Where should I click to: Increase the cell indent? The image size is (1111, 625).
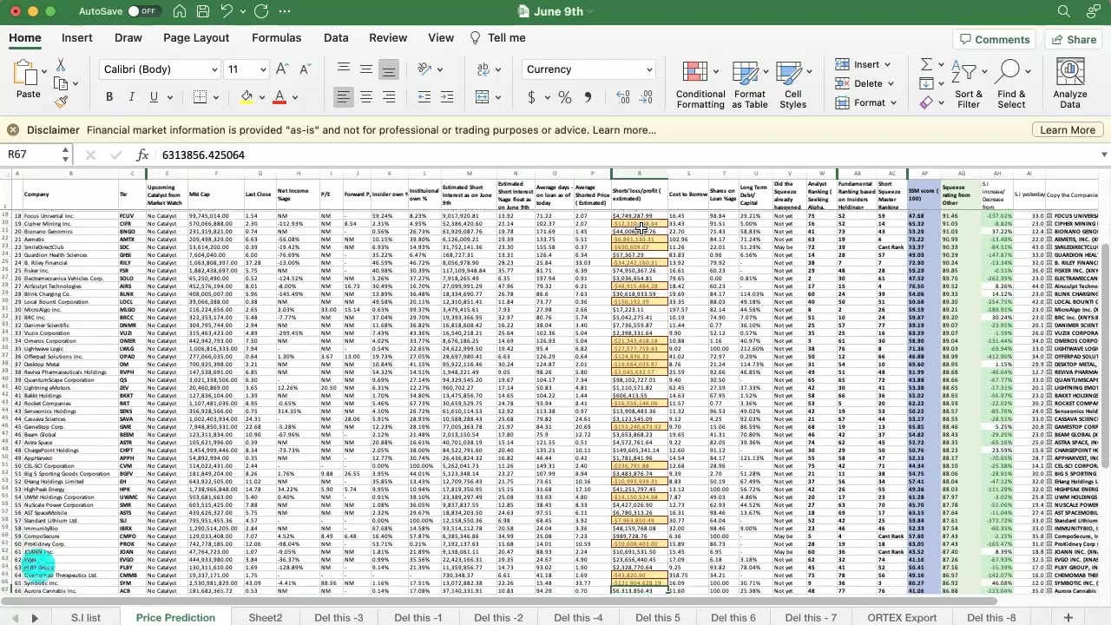click(448, 97)
